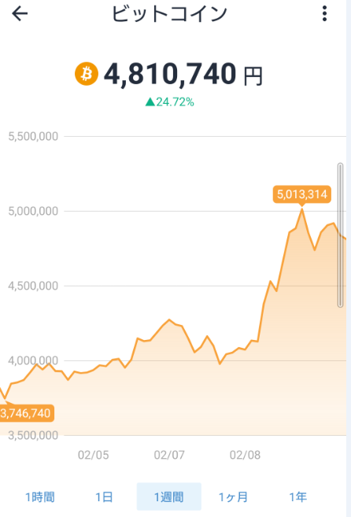This screenshot has width=351, height=517.
Task: Click the 3,746,740 low price label
Action: (x=27, y=413)
